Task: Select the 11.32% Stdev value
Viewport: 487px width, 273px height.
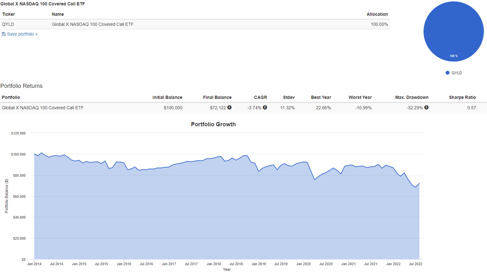Action: pos(288,108)
